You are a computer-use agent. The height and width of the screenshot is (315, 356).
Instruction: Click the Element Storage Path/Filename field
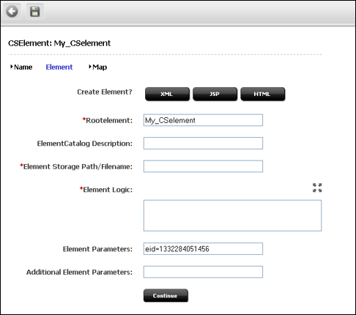(x=203, y=166)
